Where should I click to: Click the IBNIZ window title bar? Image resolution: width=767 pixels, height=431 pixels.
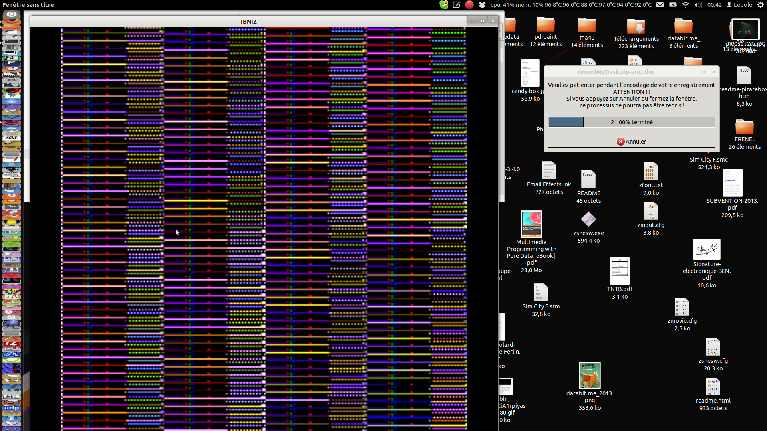[x=248, y=22]
